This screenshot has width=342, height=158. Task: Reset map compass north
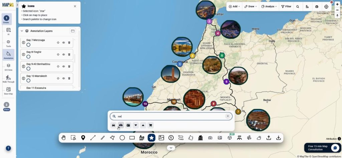[x=337, y=16]
